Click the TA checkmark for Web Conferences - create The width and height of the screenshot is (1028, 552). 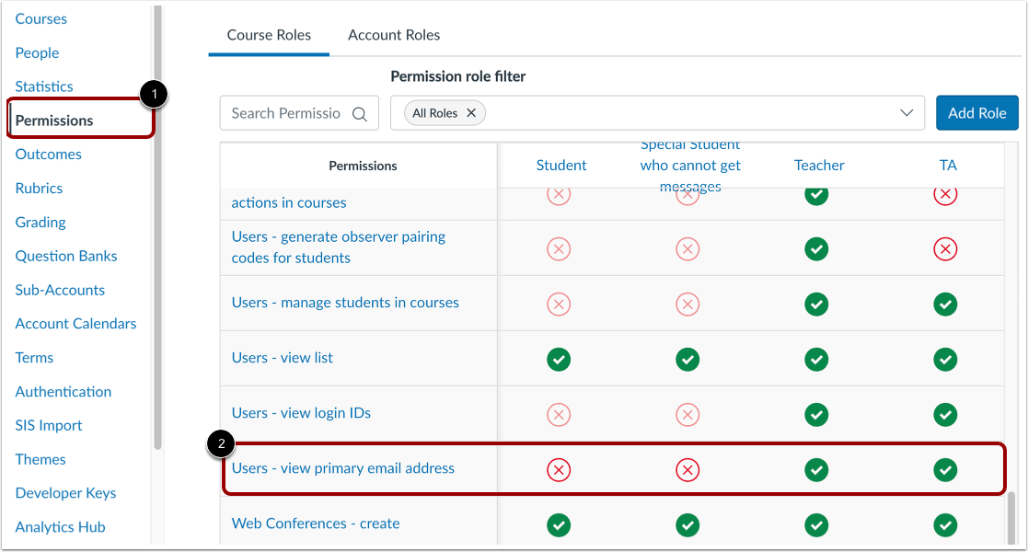[x=945, y=523]
